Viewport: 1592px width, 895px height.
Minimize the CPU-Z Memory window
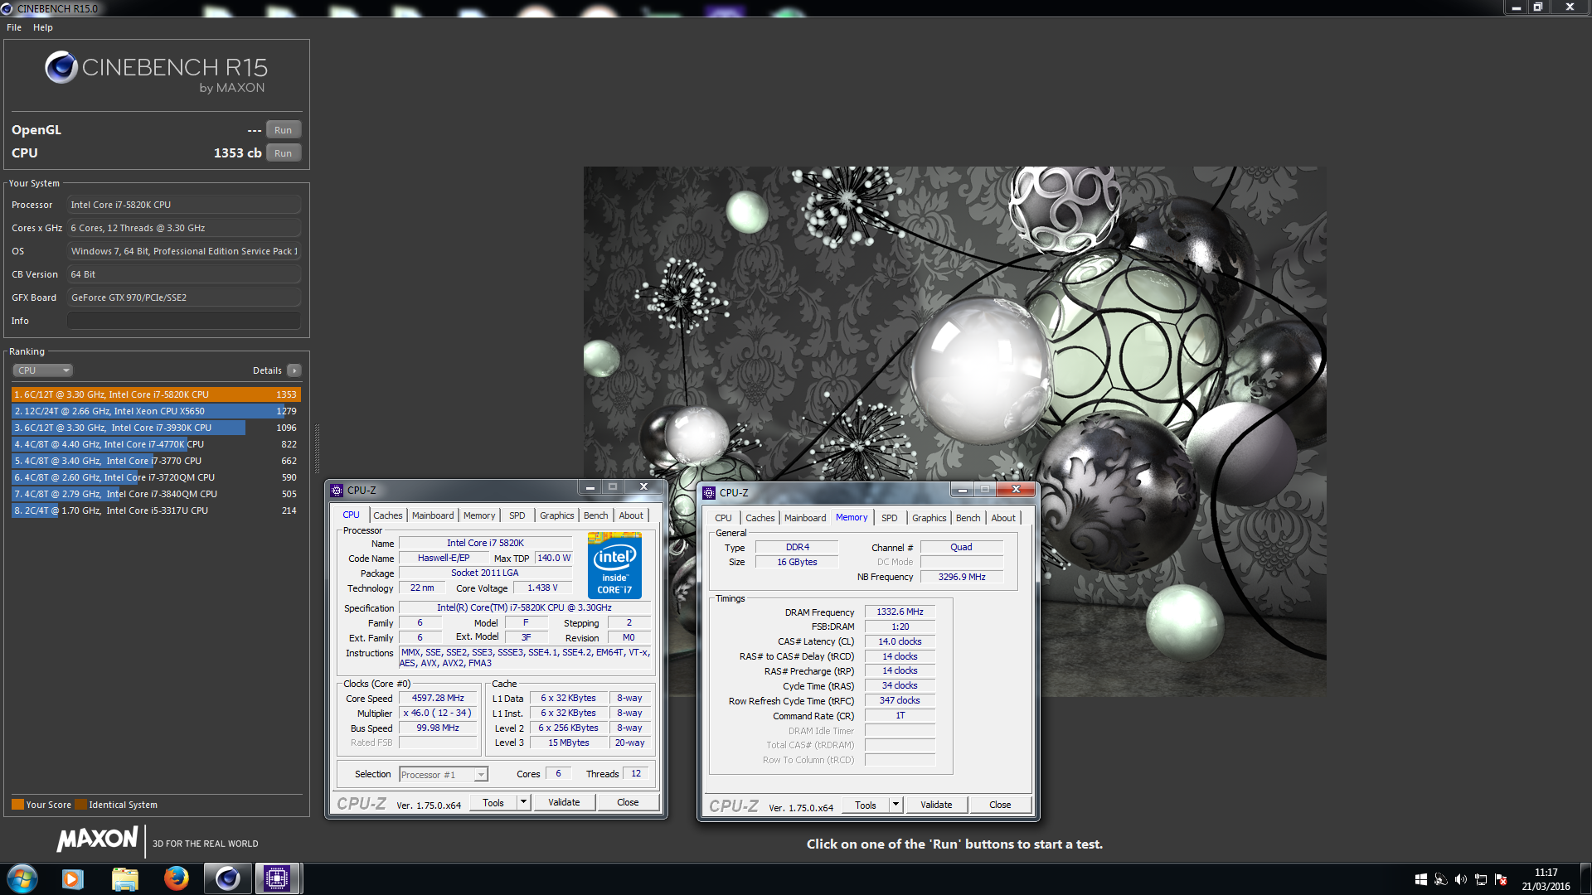pyautogui.click(x=962, y=490)
